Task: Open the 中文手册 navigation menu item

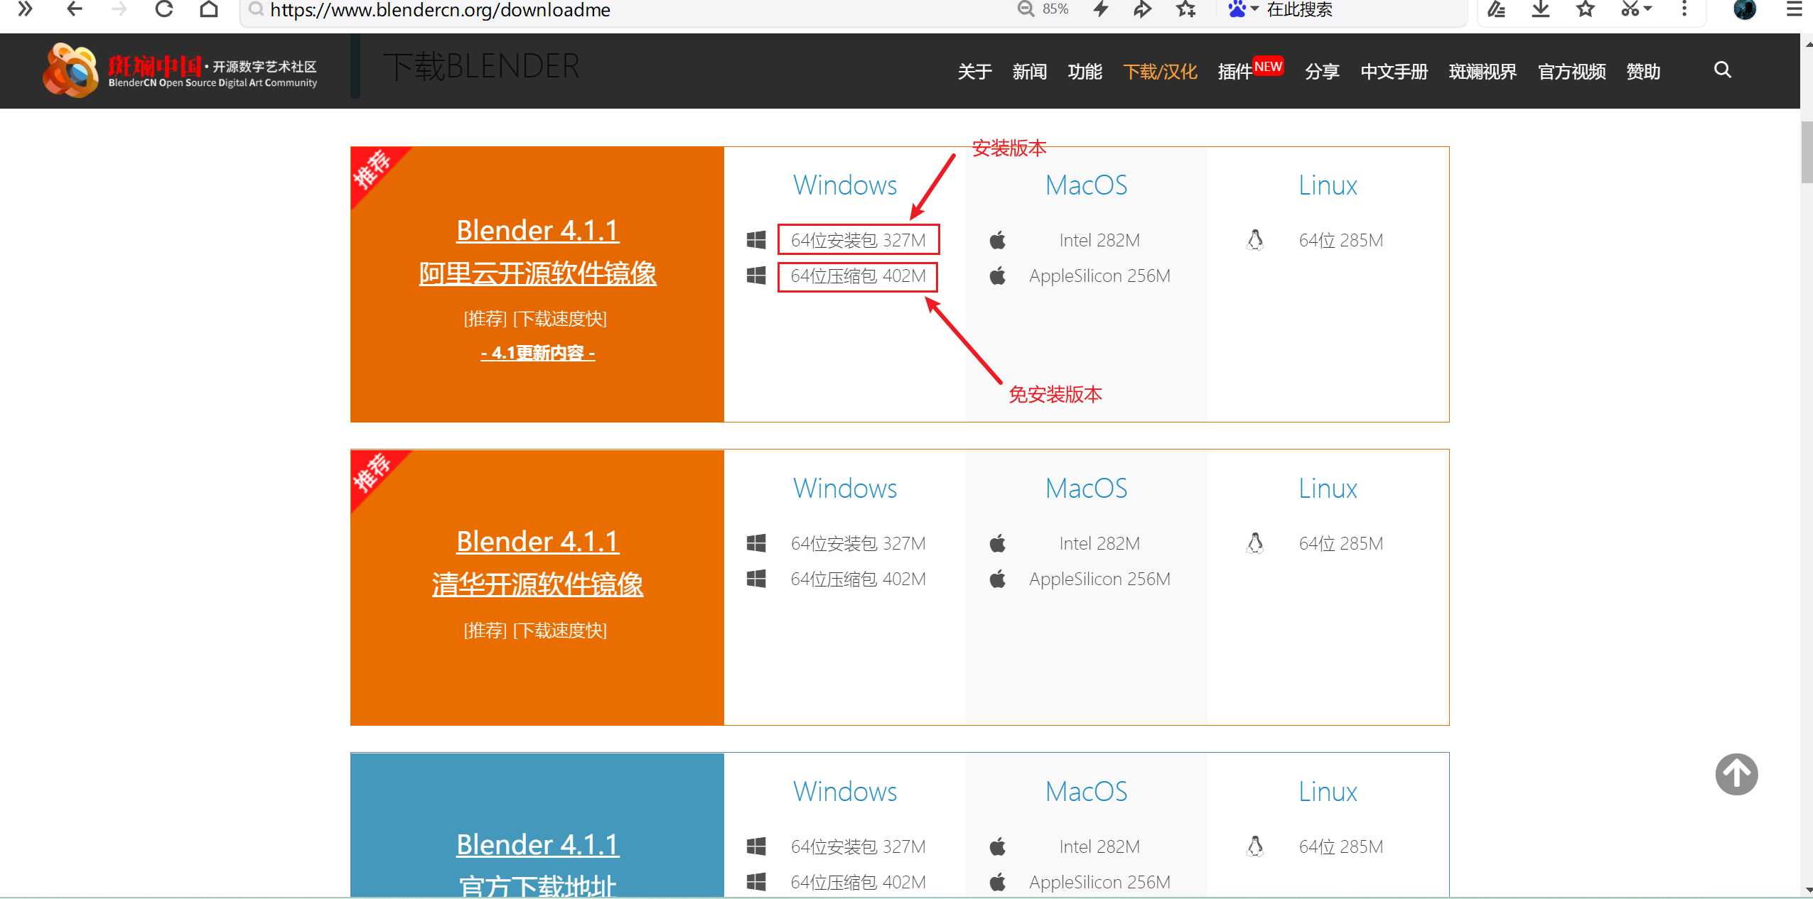Action: tap(1394, 72)
